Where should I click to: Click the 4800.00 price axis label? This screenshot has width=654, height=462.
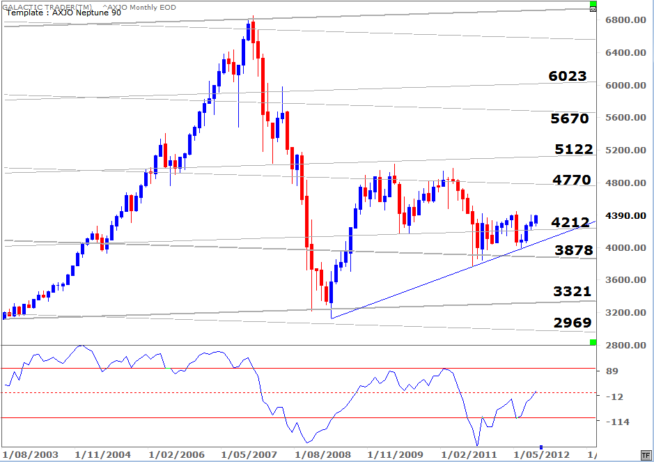pos(625,183)
